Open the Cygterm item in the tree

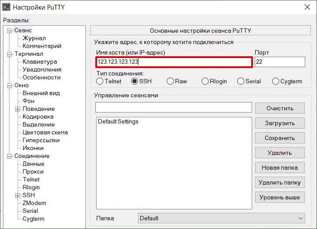34,219
